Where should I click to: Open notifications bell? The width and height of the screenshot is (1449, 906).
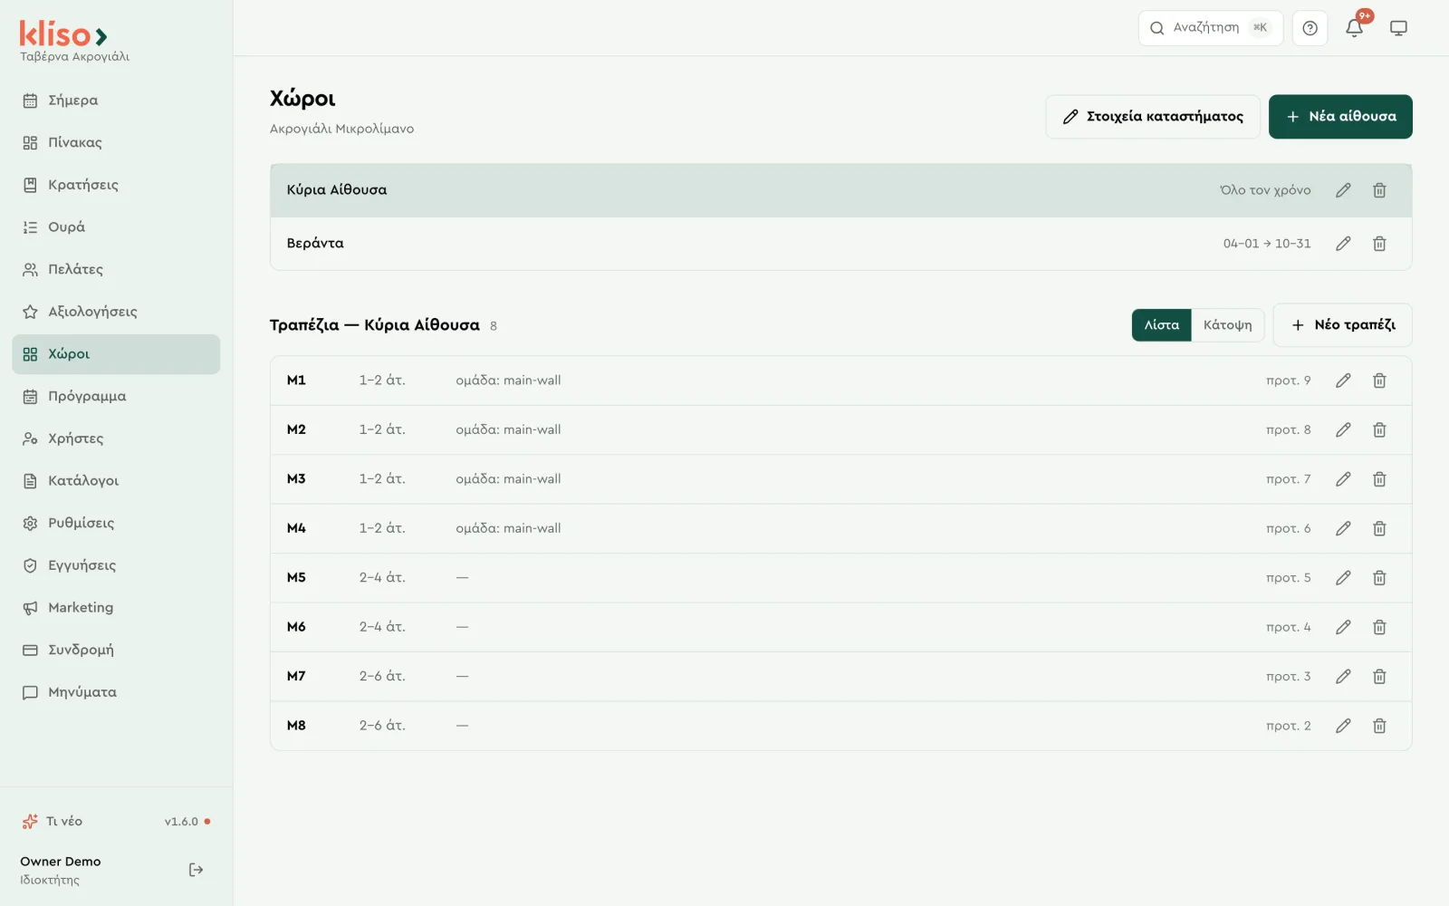1354,28
